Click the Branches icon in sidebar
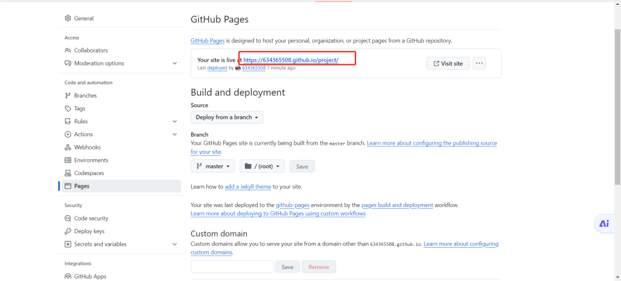 pyautogui.click(x=69, y=96)
